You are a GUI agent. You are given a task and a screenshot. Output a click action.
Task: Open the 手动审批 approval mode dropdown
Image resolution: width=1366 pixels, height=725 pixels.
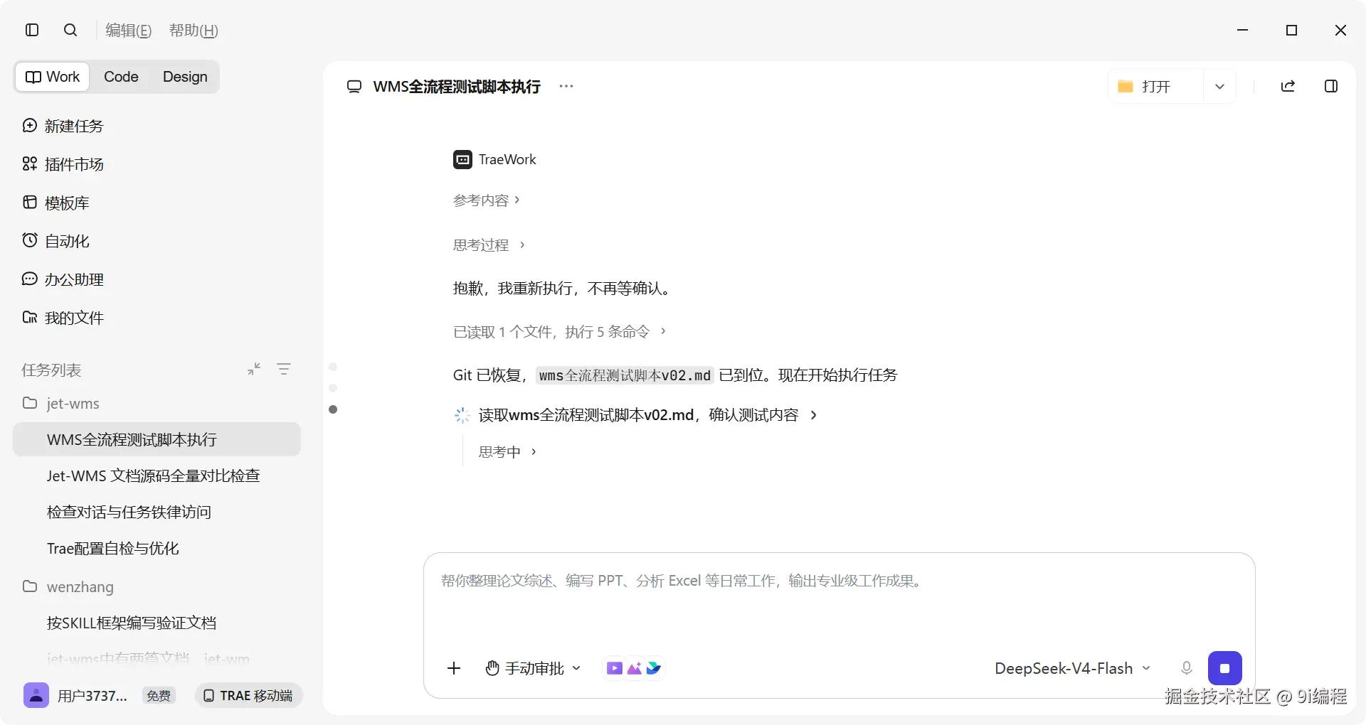coord(534,668)
